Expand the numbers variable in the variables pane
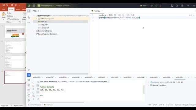 point(148,82)
